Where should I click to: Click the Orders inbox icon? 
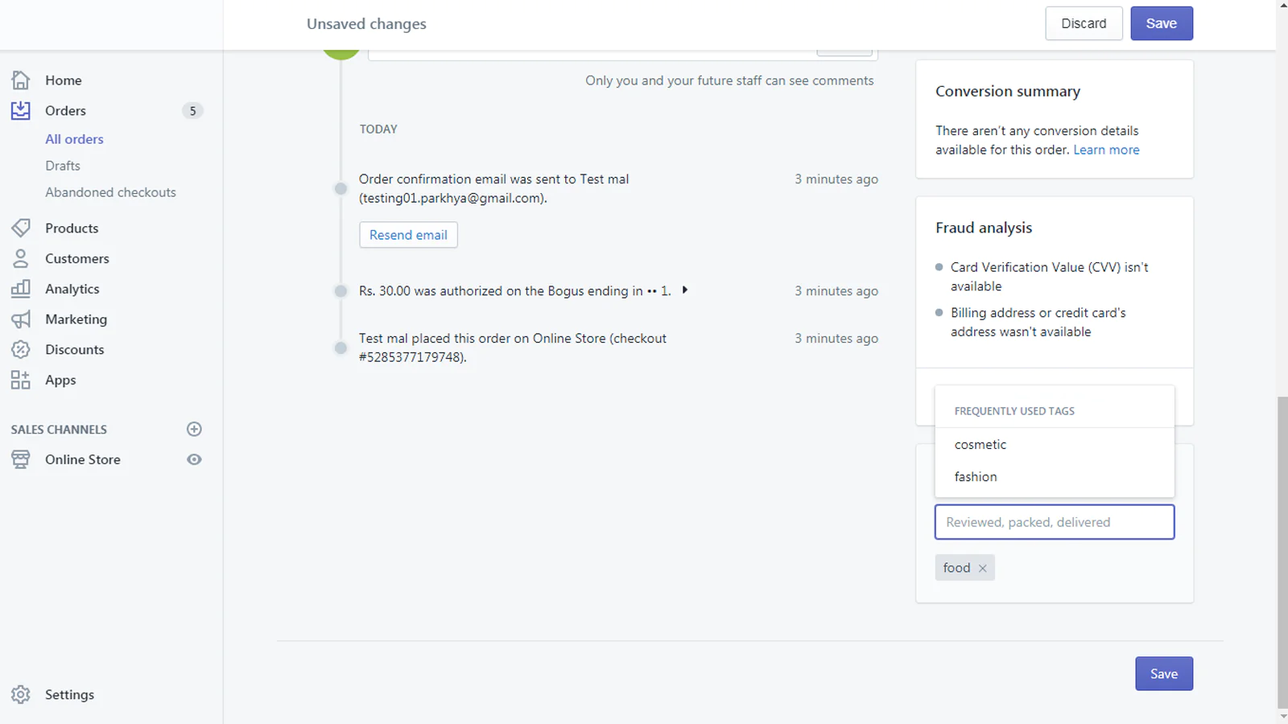[x=21, y=110]
